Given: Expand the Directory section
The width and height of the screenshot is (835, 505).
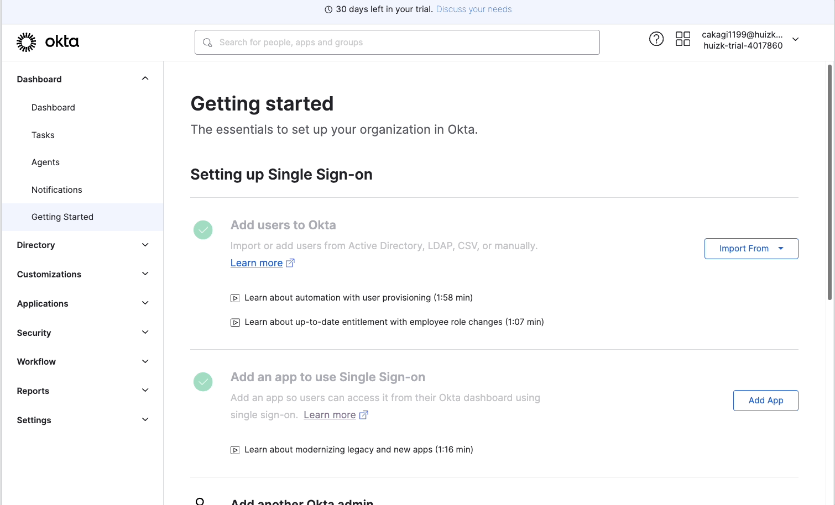Looking at the screenshot, I should [145, 244].
